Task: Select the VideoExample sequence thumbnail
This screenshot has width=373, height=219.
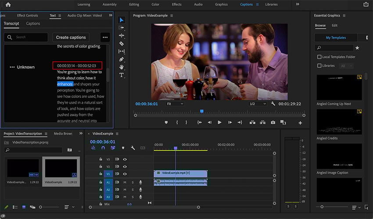Action: pos(61,169)
